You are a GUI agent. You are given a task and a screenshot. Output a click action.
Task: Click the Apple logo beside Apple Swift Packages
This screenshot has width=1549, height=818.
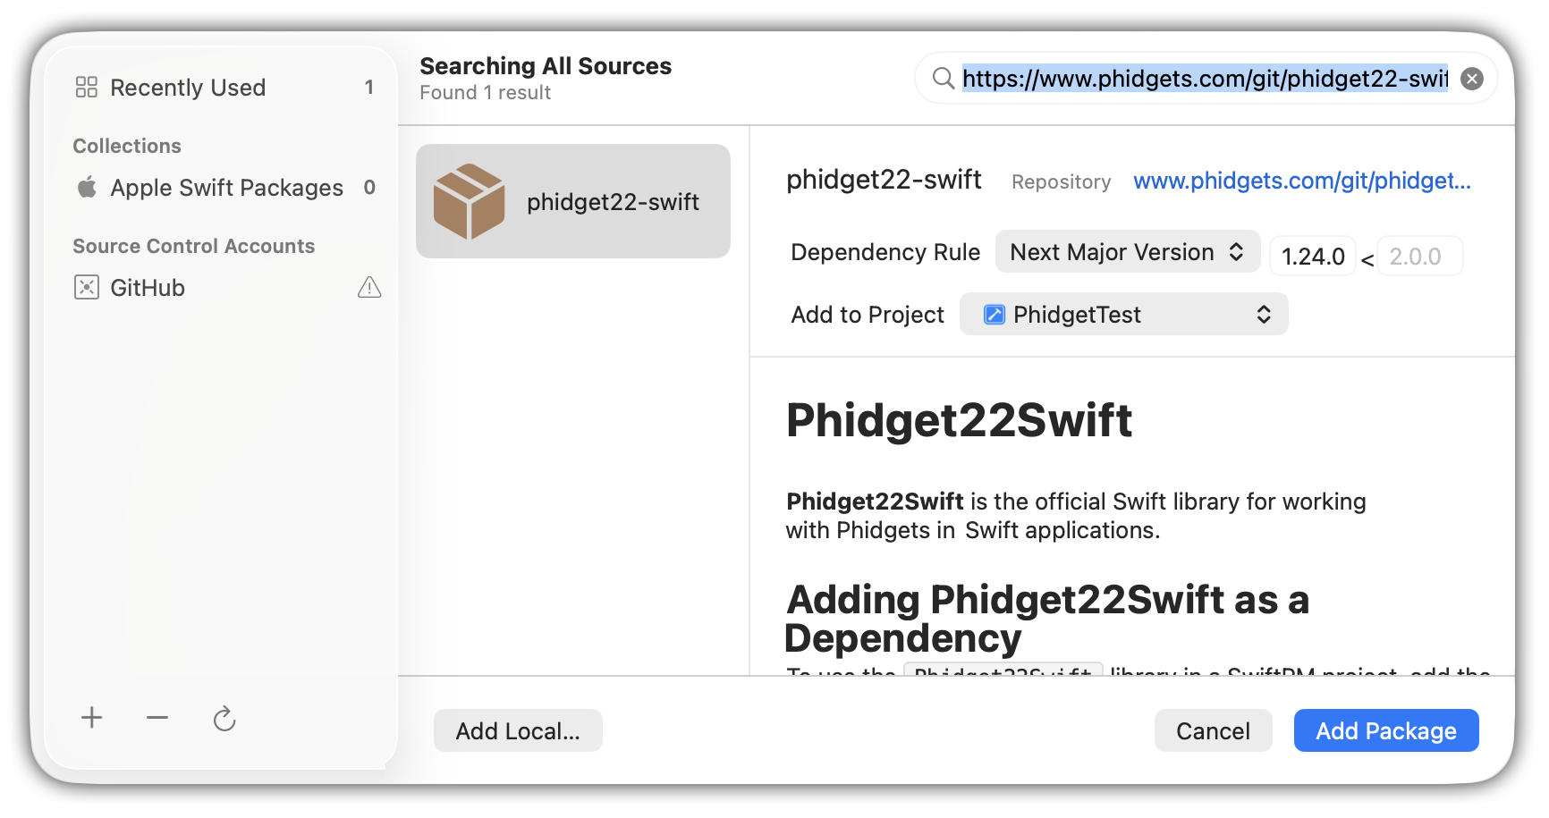87,188
